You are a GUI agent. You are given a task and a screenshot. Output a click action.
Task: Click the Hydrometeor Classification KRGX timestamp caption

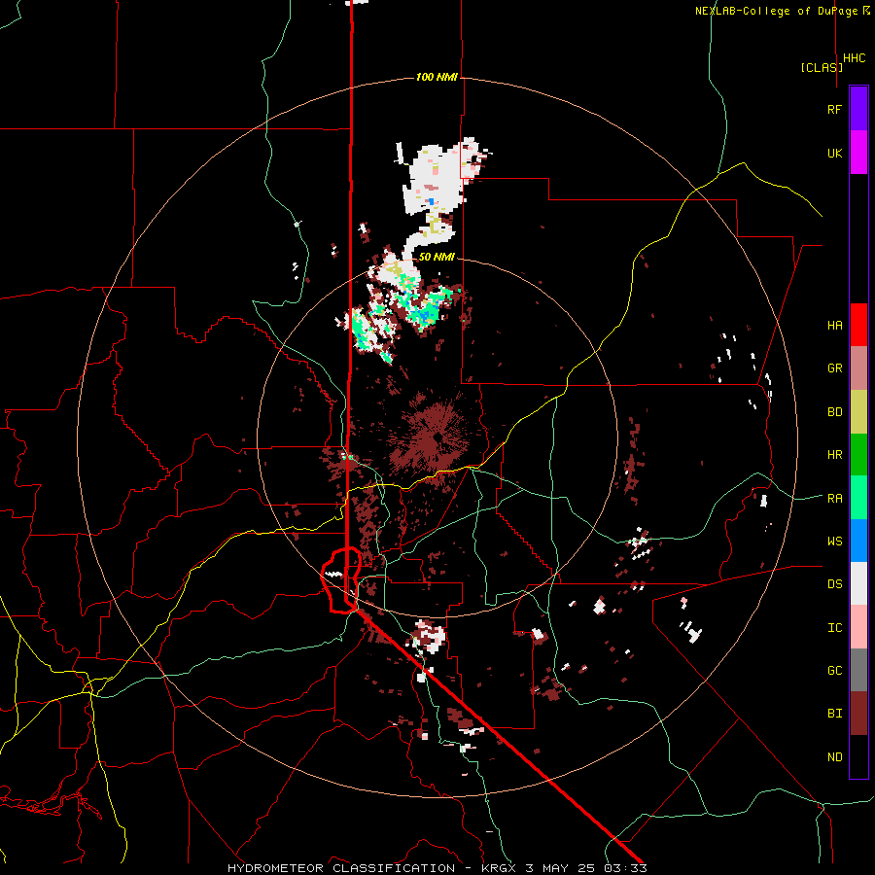point(437,868)
